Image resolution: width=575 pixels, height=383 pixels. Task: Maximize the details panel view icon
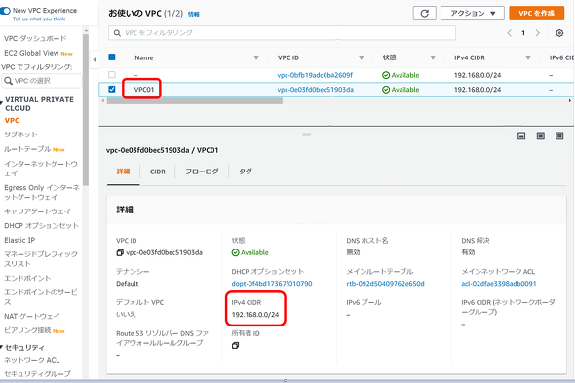[x=559, y=136]
